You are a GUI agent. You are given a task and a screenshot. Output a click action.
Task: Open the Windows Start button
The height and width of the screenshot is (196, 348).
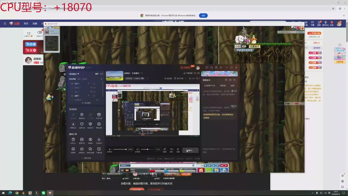pos(3,193)
